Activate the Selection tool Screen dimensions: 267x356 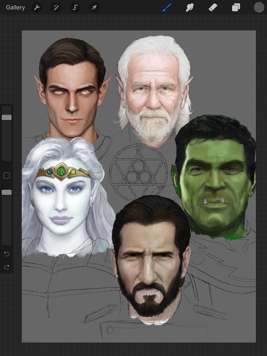coord(75,7)
